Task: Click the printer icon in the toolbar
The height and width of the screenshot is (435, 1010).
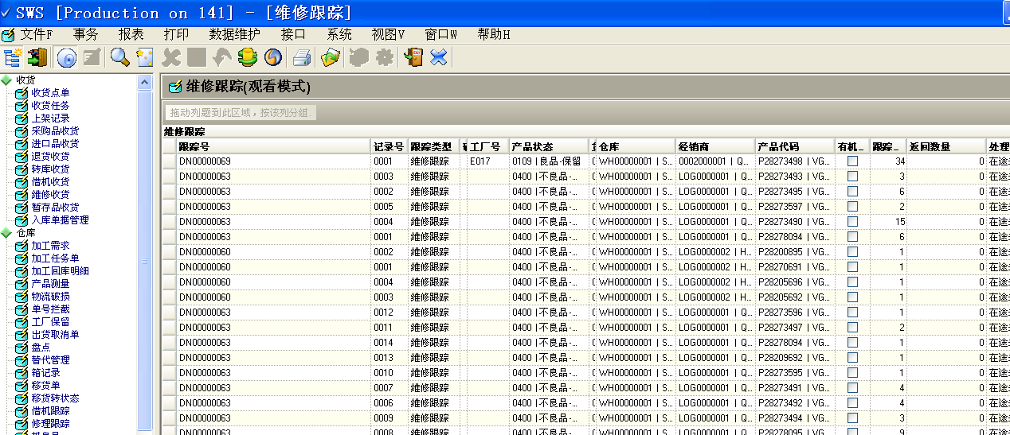Action: coord(301,57)
